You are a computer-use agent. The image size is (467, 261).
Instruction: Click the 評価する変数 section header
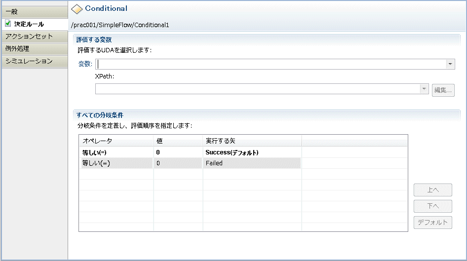pyautogui.click(x=94, y=39)
